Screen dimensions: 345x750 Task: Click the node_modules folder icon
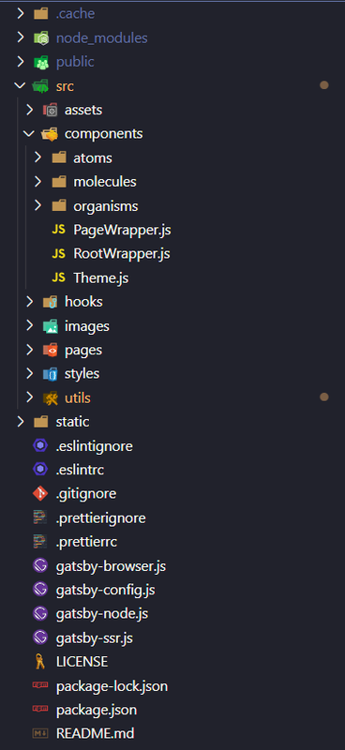coord(41,37)
